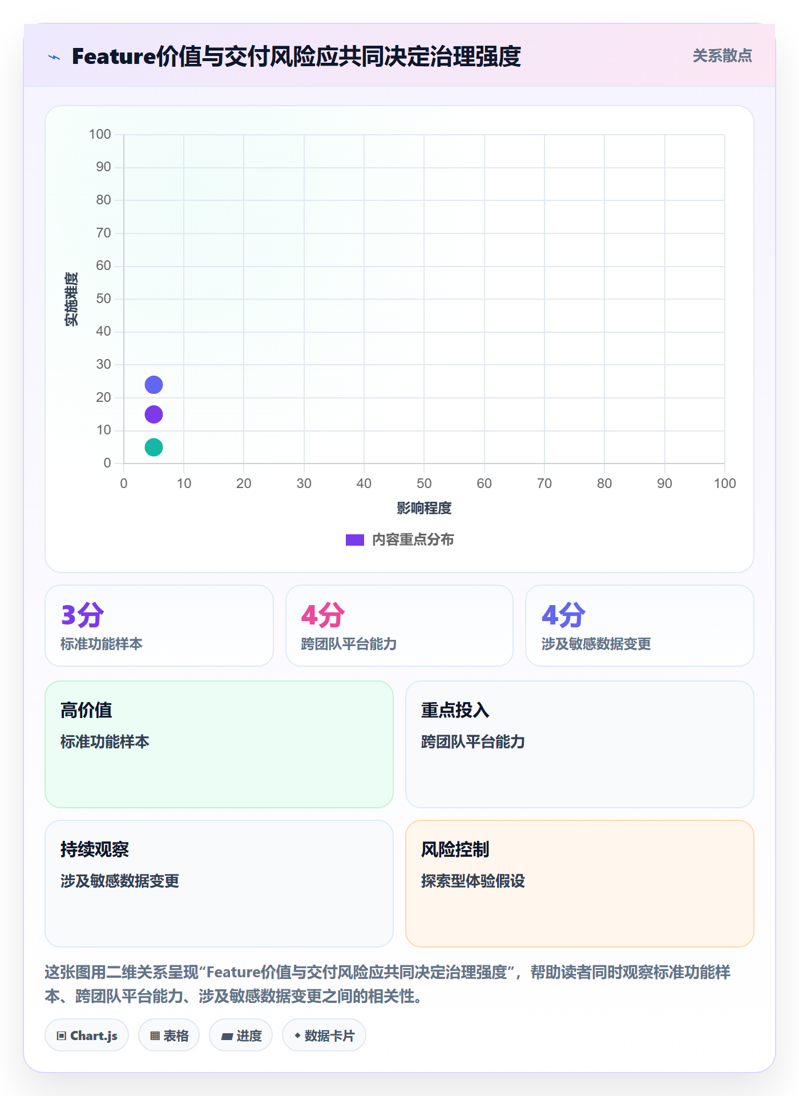This screenshot has width=799, height=1096.
Task: Click the 数据卡片 tag chip
Action: point(324,1035)
